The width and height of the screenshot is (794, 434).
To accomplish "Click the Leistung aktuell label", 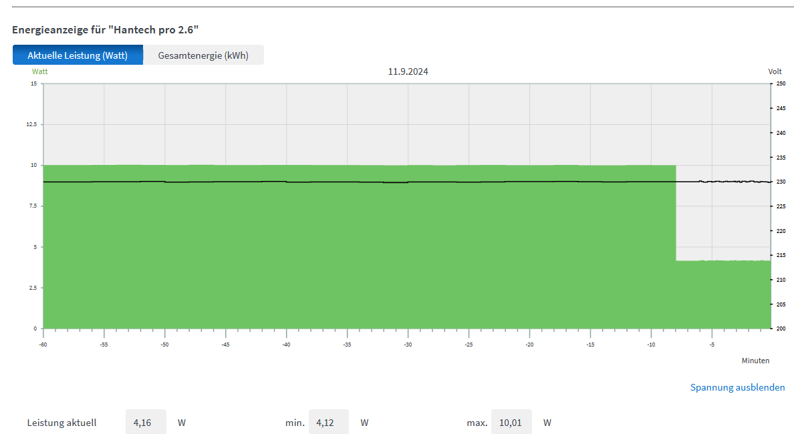I will [x=61, y=423].
